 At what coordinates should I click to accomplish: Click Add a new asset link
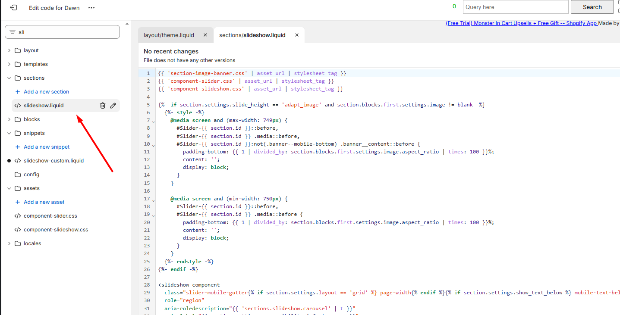pos(44,202)
